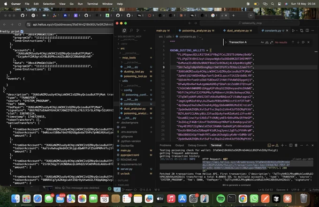Viewport: 319px width, 207px height.
Task: Create a new terminal with plus icon
Action: tap(282, 145)
